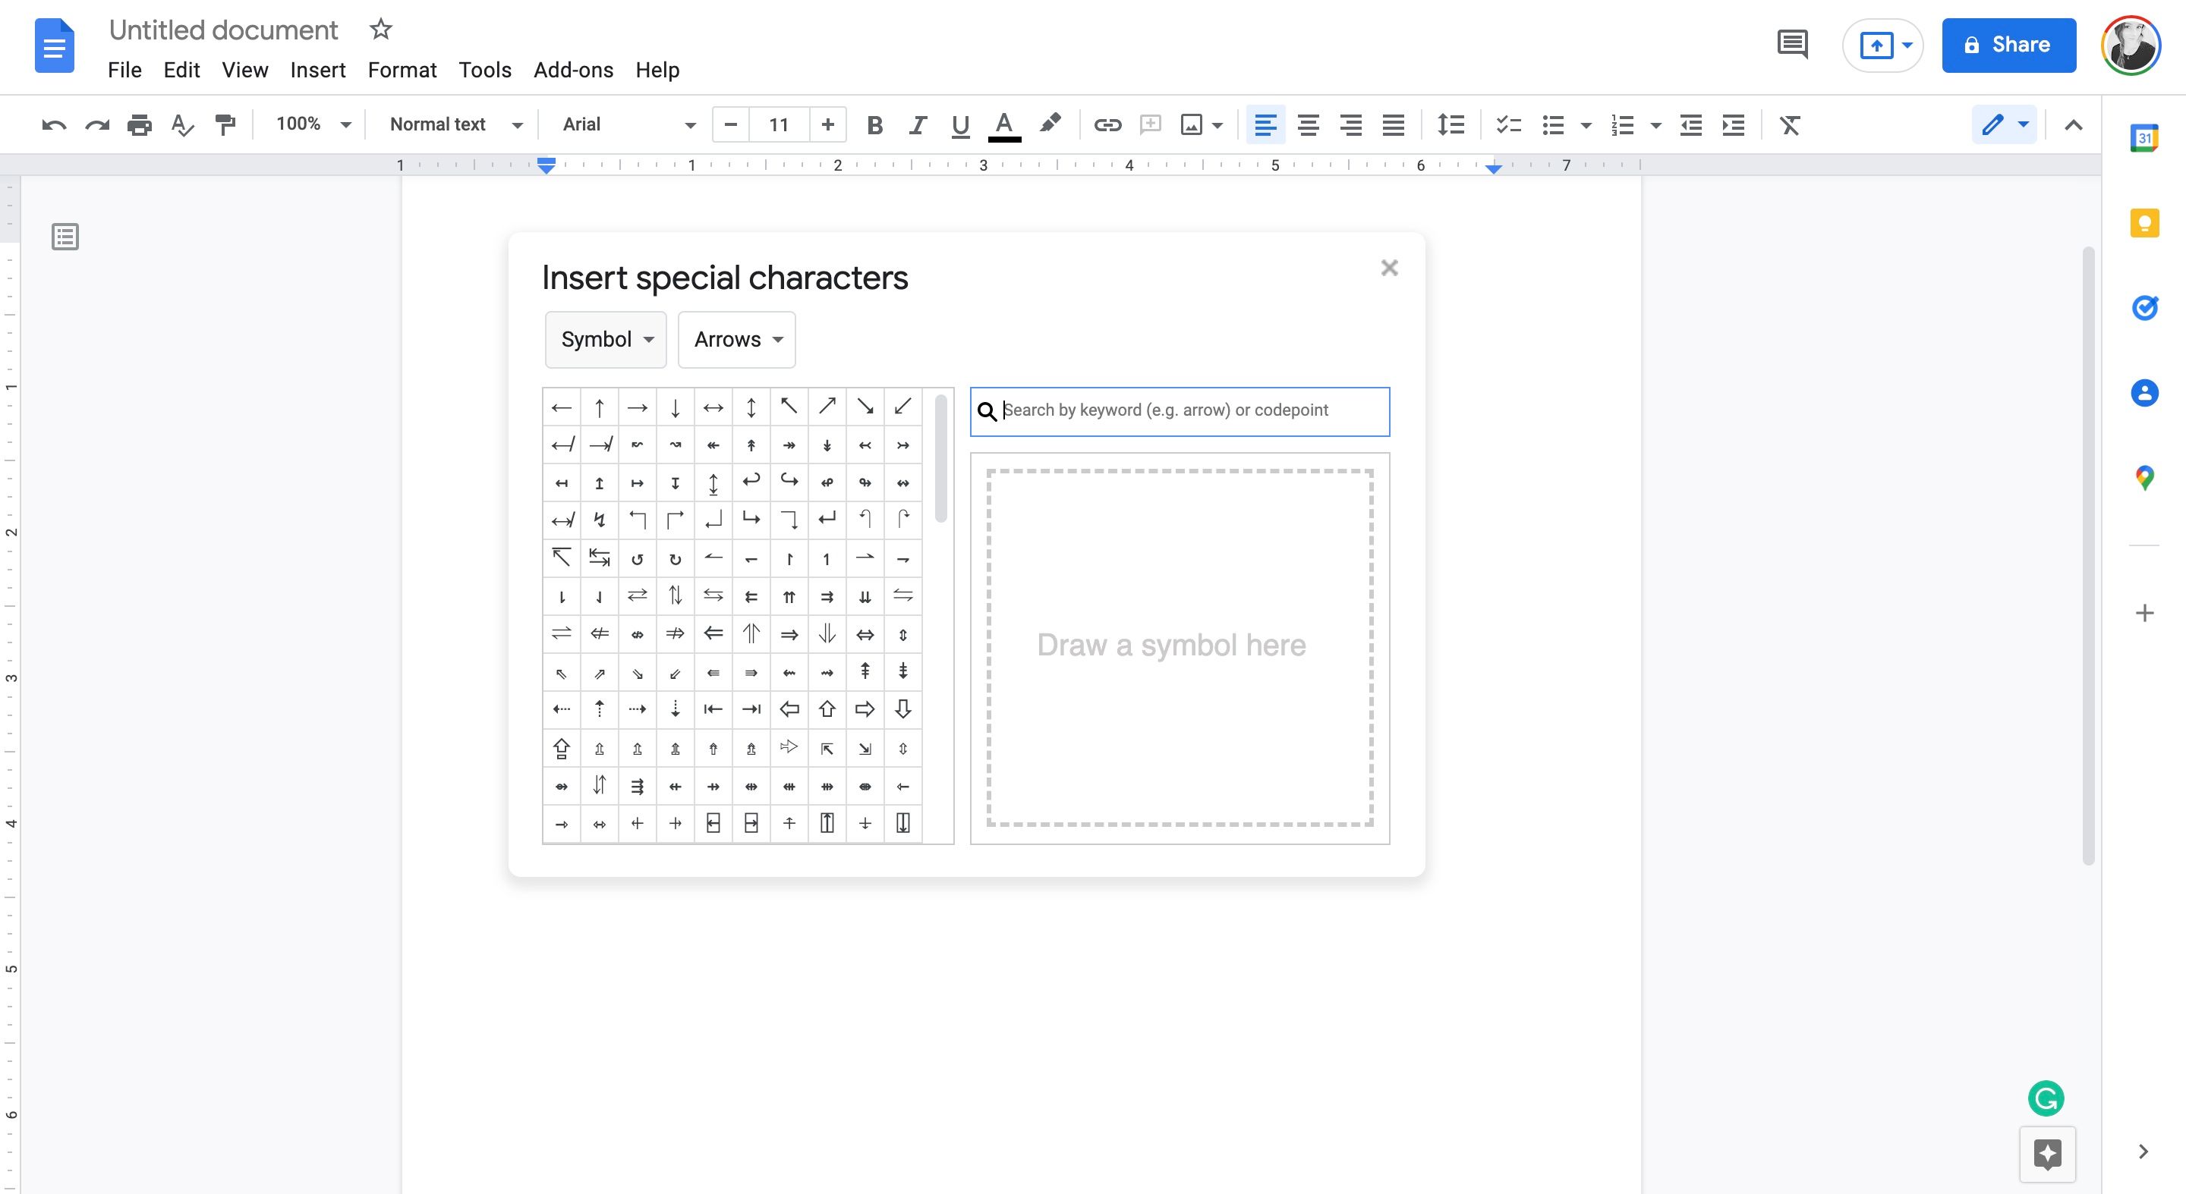Image resolution: width=2186 pixels, height=1194 pixels.
Task: Open the Insert menu
Action: 317,70
